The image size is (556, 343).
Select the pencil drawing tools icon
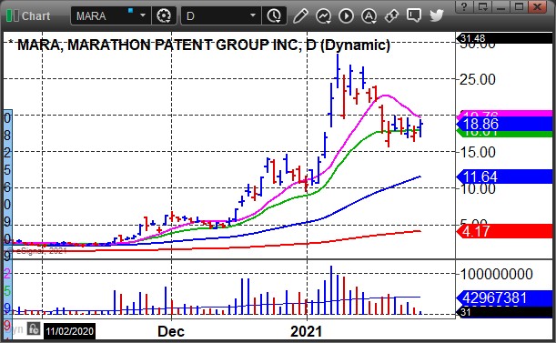(300, 16)
